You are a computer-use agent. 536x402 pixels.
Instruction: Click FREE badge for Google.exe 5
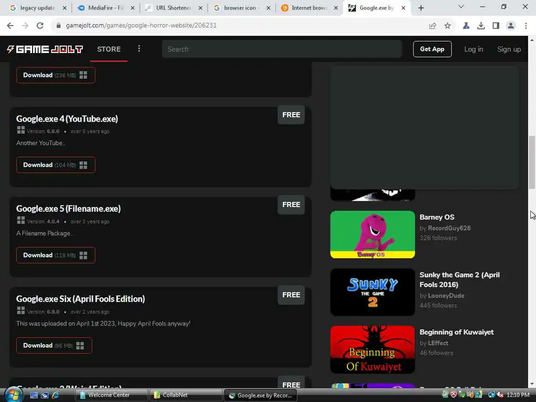click(x=291, y=205)
